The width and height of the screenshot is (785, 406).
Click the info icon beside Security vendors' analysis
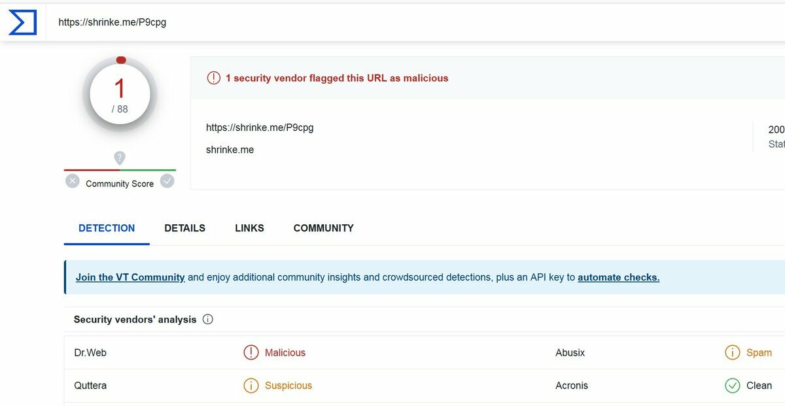208,320
